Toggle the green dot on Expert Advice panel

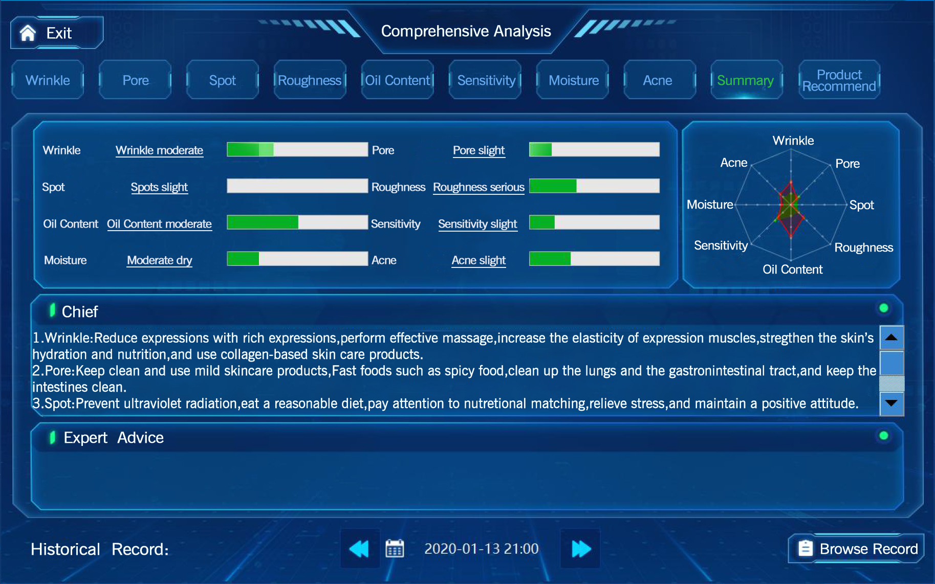tap(883, 436)
